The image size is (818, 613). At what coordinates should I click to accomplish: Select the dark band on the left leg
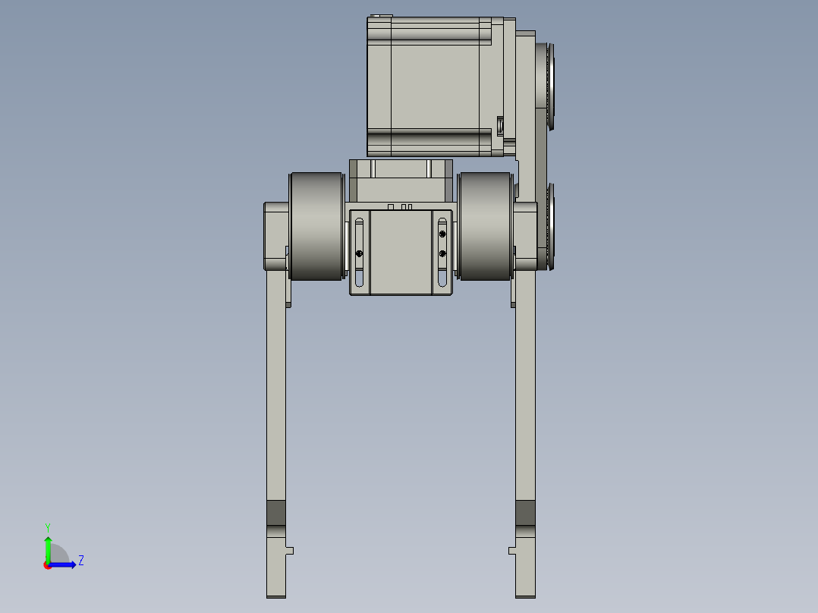click(276, 513)
